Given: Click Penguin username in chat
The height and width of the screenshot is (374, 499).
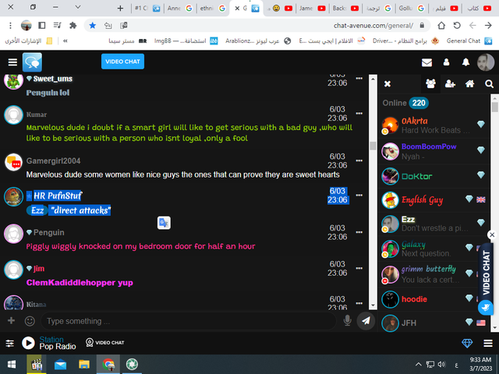Looking at the screenshot, I should [x=48, y=232].
